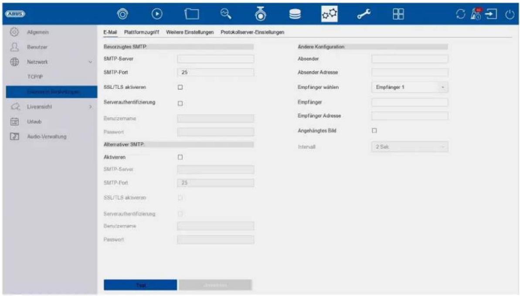Select Benutzer in the sidebar
The height and width of the screenshot is (296, 520).
tap(37, 47)
